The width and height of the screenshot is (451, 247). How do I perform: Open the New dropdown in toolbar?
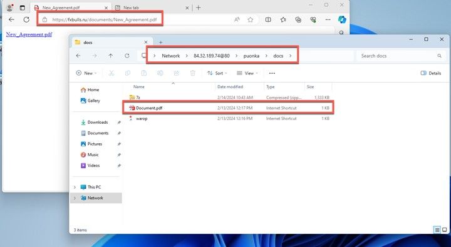[86, 73]
